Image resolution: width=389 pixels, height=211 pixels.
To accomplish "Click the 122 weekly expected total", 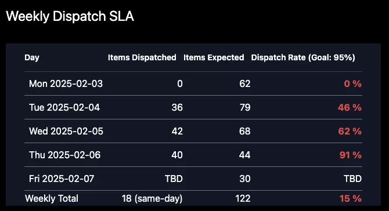I will tap(243, 198).
